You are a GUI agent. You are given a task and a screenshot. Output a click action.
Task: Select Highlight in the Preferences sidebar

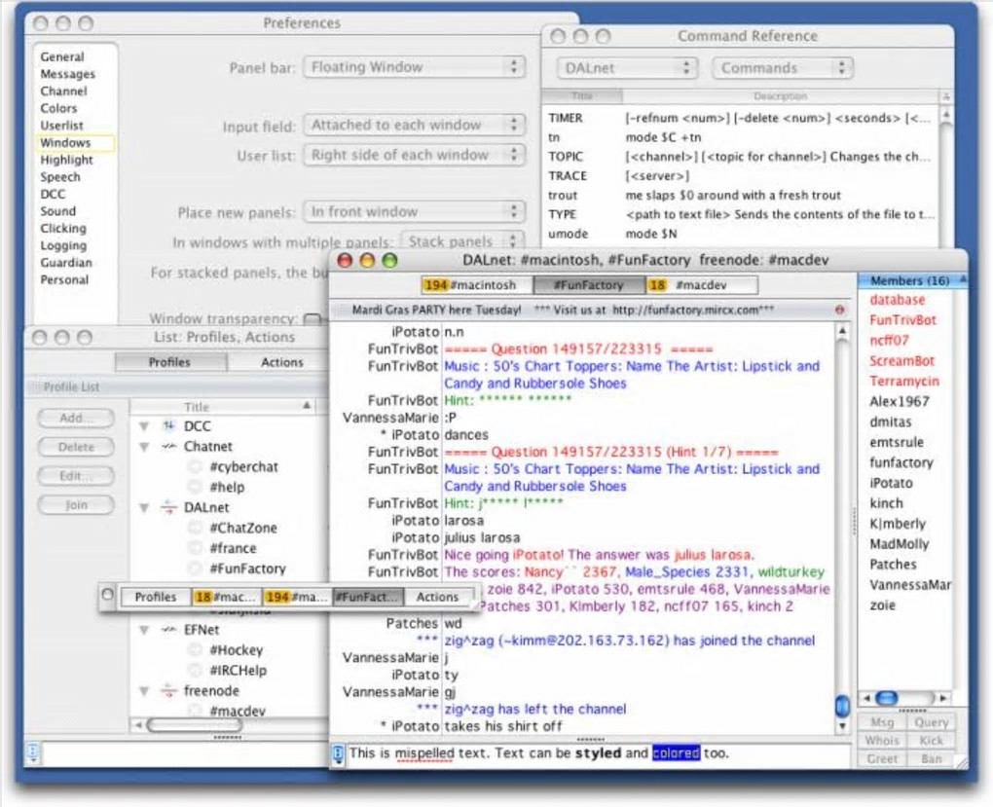tap(67, 160)
